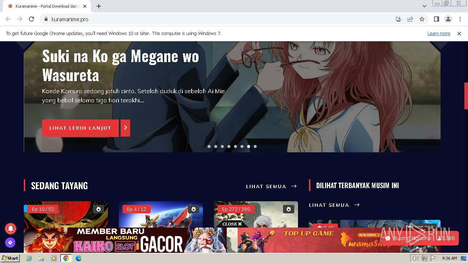Image resolution: width=468 pixels, height=263 pixels.
Task: Select the third carousel slide dot
Action: coord(222,146)
